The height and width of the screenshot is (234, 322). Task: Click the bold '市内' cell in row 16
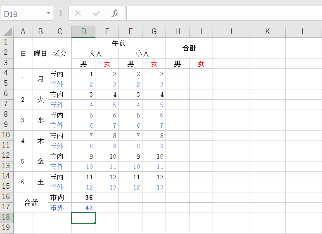click(x=60, y=197)
